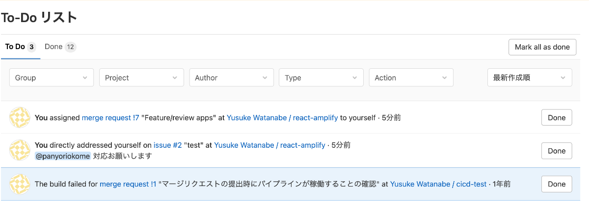The image size is (589, 216).
Task: Open Yusuke Watanabe / cicd-test project link
Action: (x=438, y=184)
